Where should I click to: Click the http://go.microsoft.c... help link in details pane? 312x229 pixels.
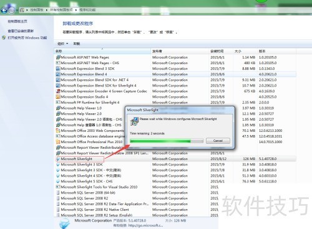[145, 225]
